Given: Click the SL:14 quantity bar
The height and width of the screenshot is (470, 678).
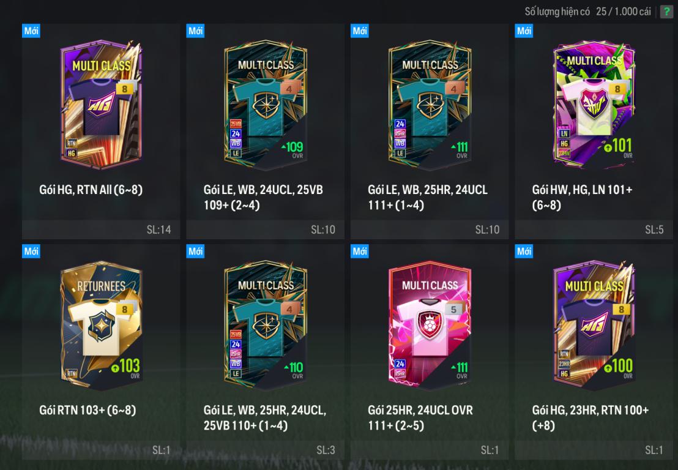Looking at the screenshot, I should [101, 229].
